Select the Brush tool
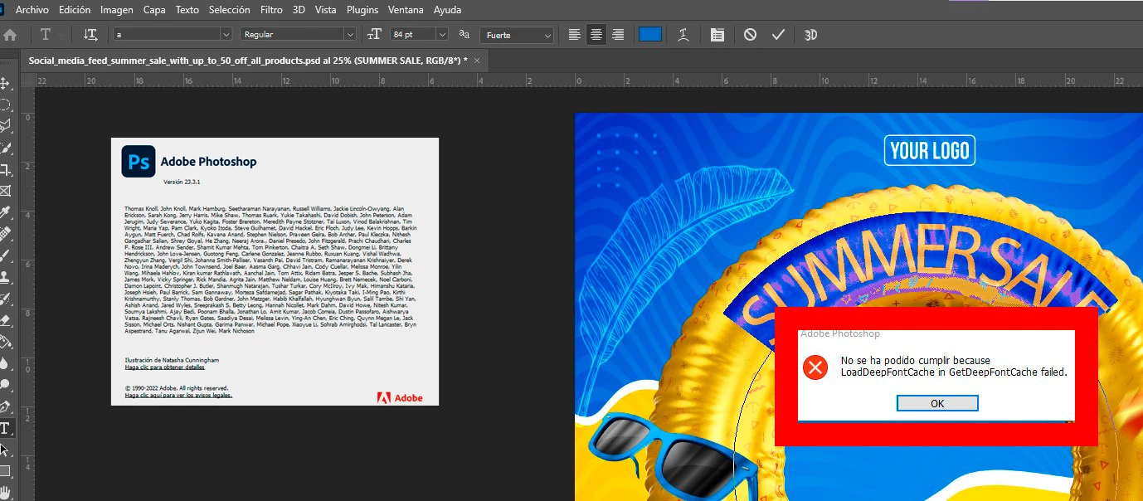 (x=5, y=256)
